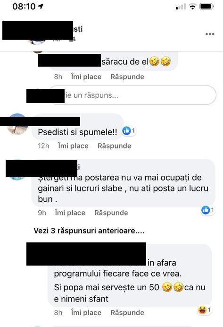Open the three-dot post options menu

tap(210, 34)
